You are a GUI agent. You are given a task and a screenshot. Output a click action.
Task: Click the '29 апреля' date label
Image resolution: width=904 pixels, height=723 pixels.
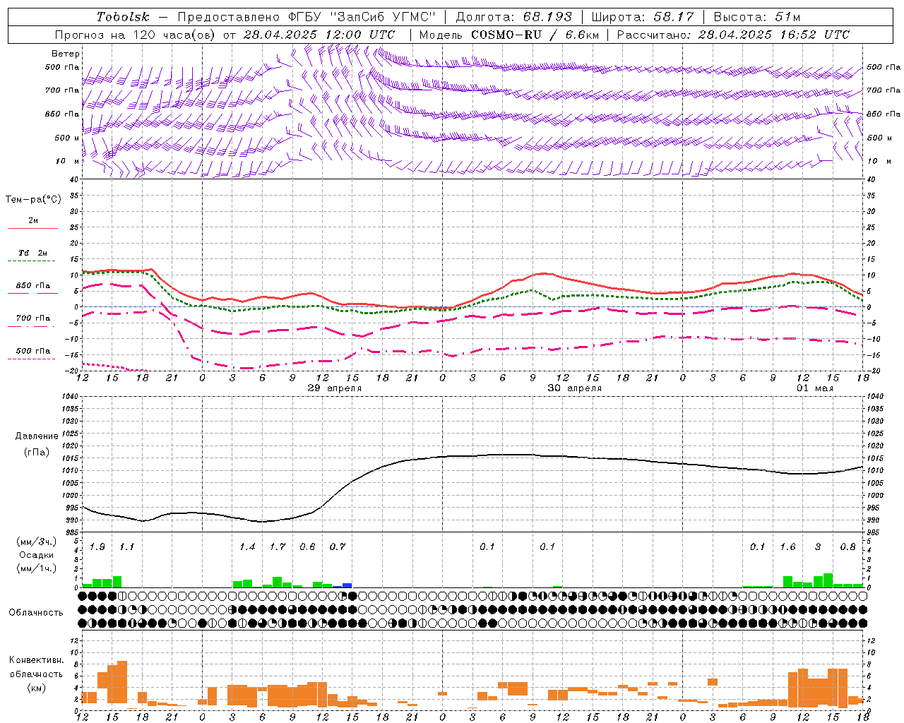335,388
